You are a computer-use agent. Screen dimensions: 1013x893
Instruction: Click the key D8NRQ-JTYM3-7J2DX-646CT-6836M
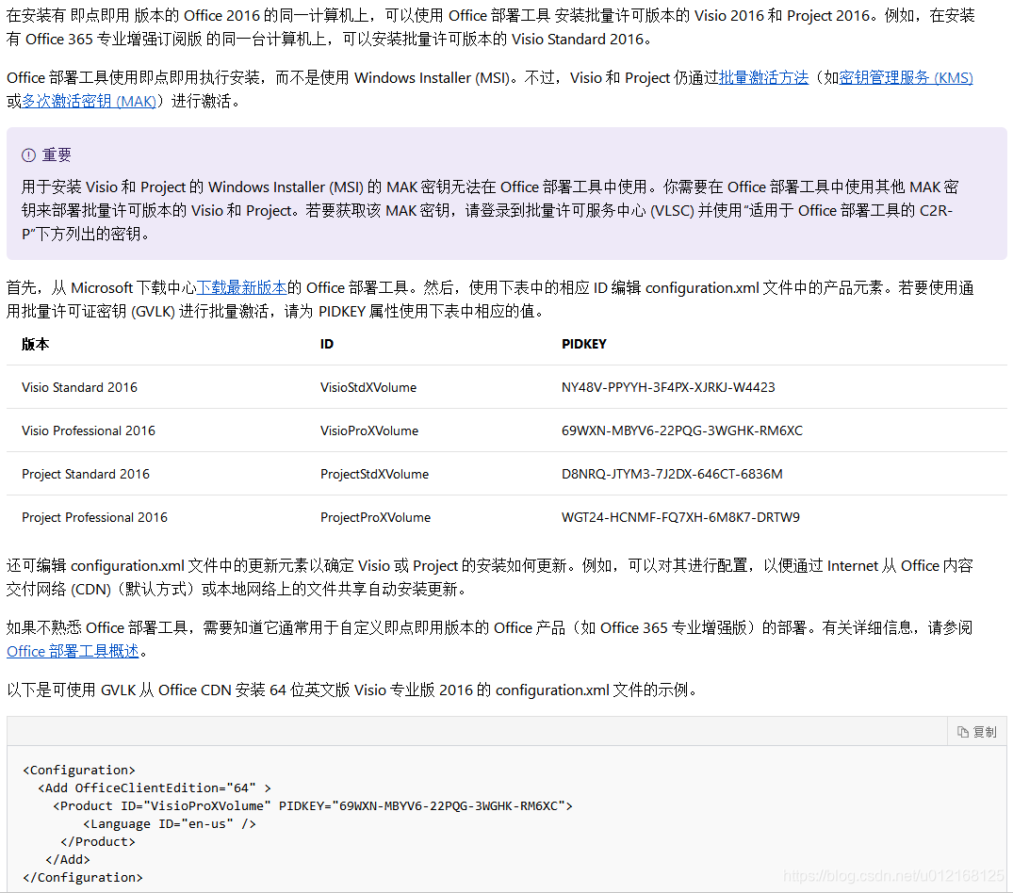coord(672,474)
